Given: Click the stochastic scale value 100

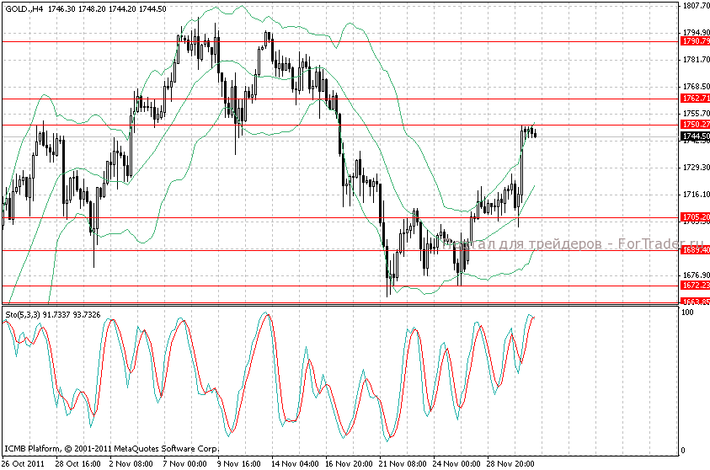Looking at the screenshot, I should coord(687,312).
